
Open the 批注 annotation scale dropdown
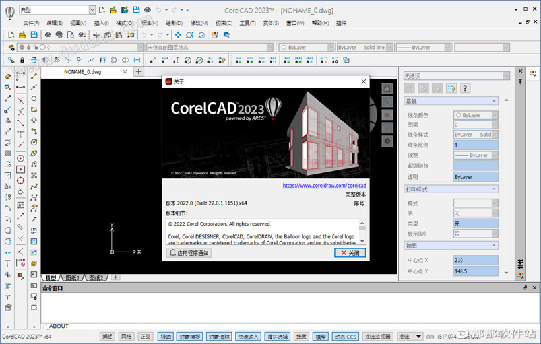410,336
